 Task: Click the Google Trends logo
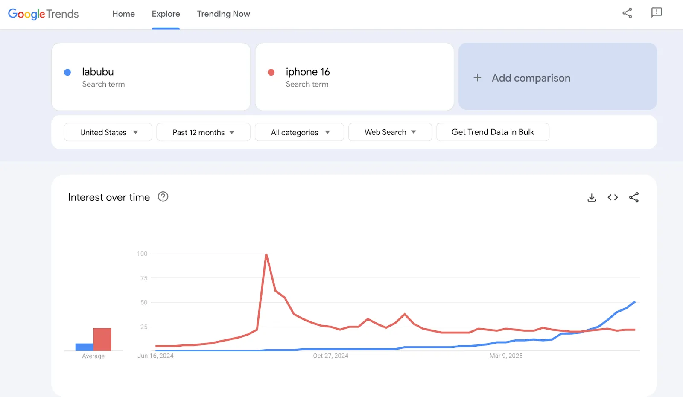pos(43,14)
